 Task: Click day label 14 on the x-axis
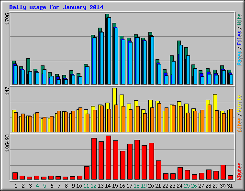click(108, 186)
